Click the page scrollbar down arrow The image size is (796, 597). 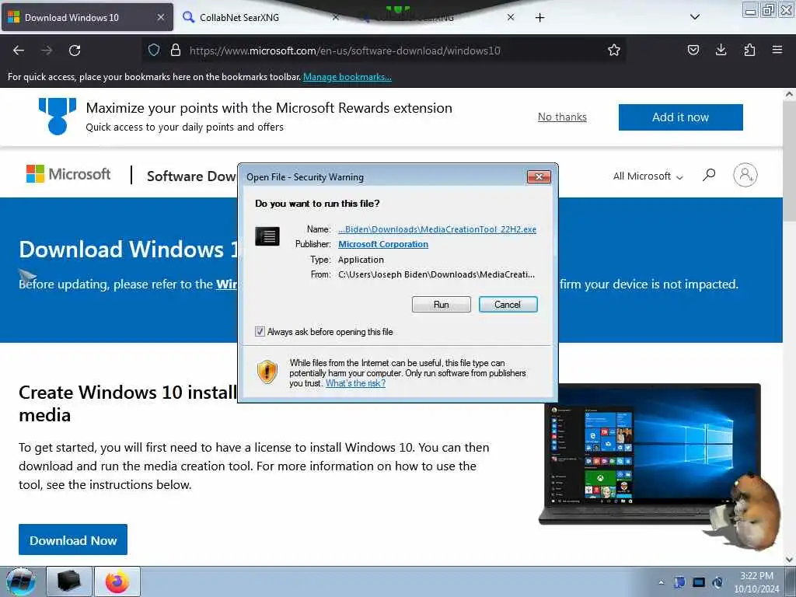789,560
